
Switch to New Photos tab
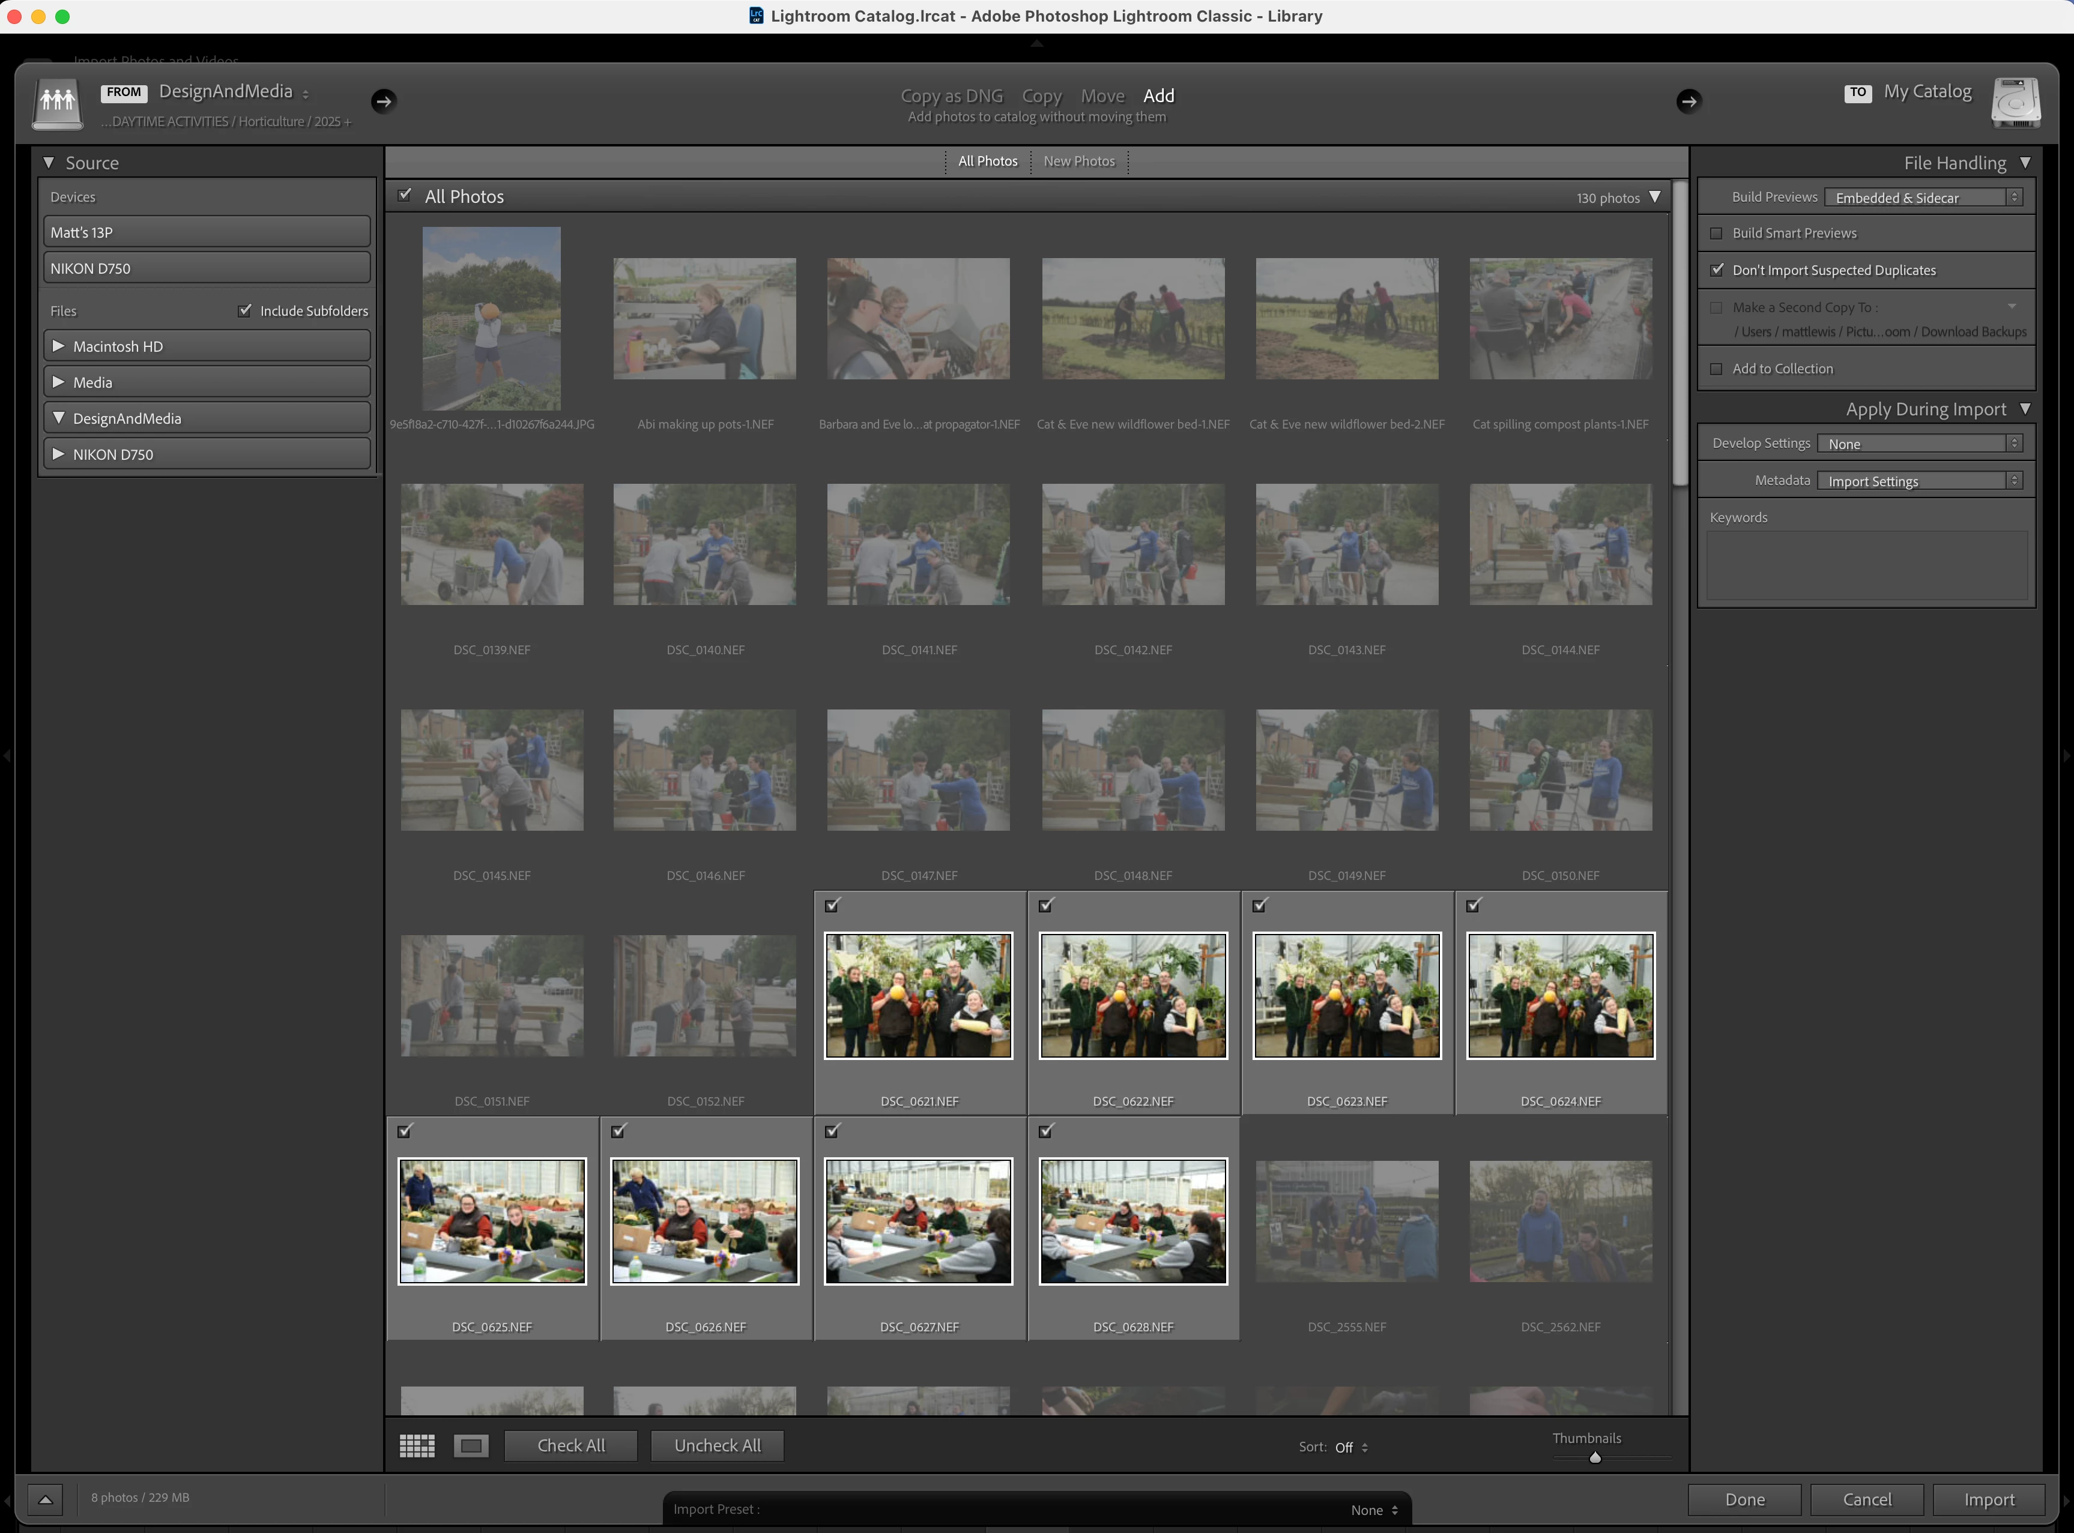[1079, 161]
